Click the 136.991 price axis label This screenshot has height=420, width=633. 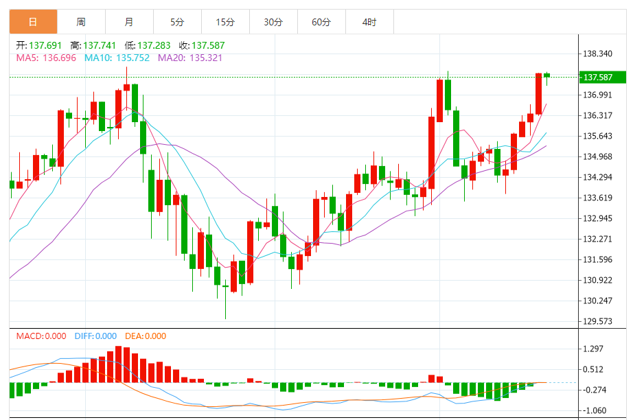coord(597,95)
